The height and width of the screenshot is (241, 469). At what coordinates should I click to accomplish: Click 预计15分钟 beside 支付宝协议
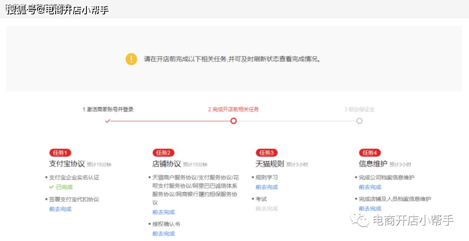[99, 164]
